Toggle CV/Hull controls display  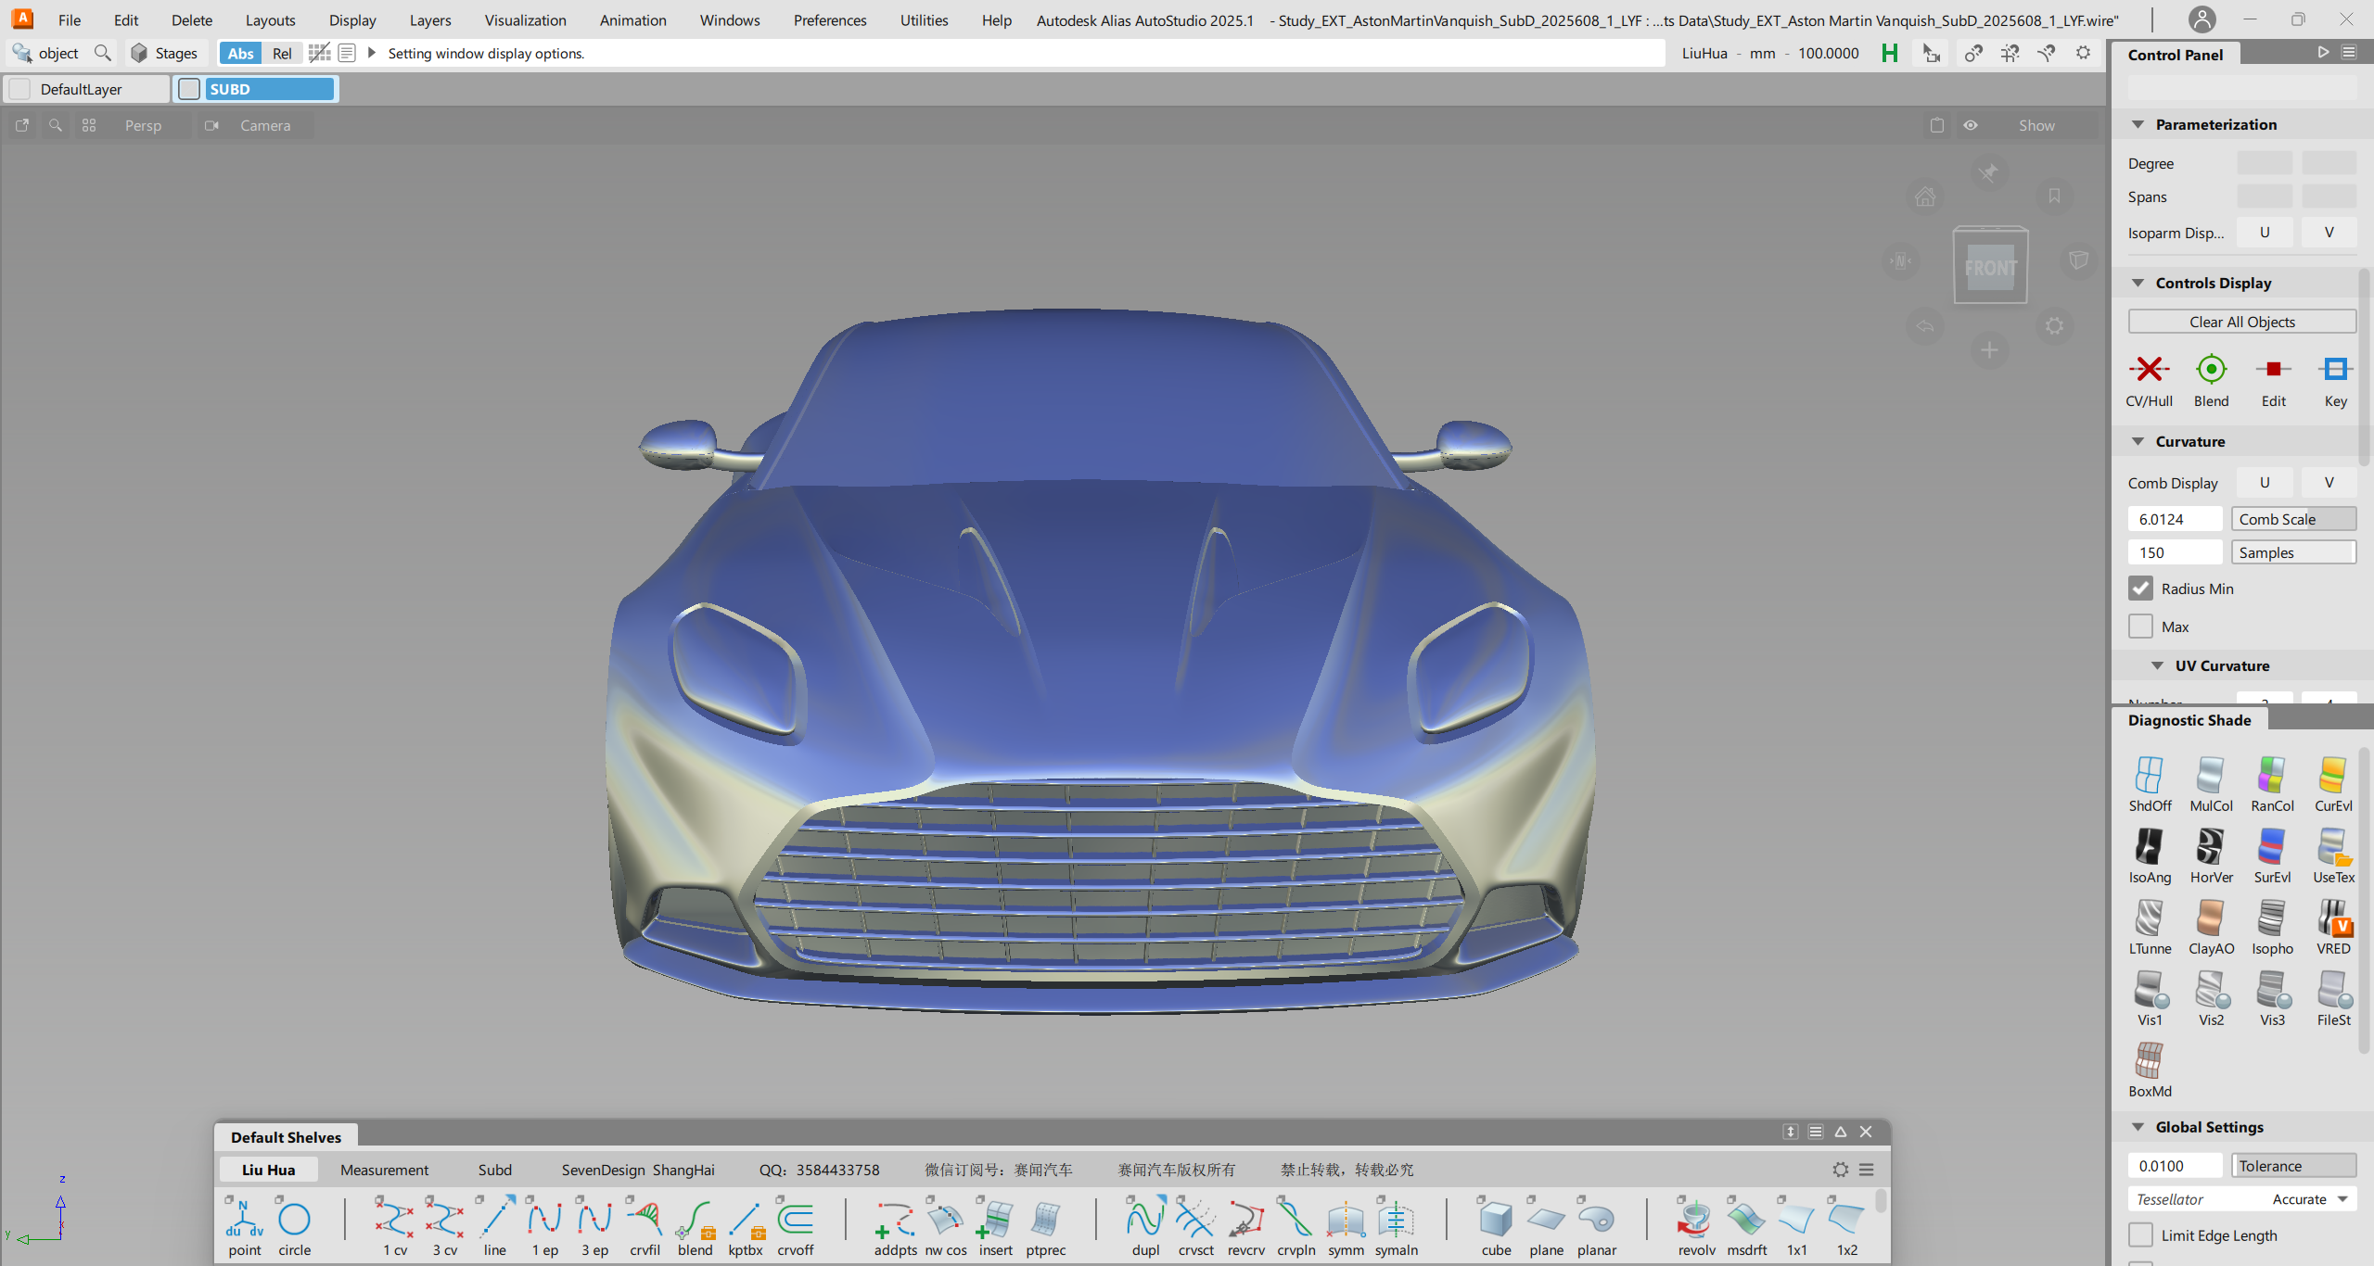coord(2148,371)
